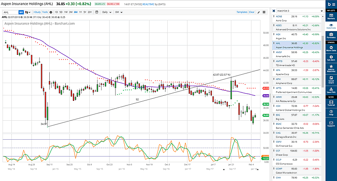Click the 34.97 low price label

[44, 124]
